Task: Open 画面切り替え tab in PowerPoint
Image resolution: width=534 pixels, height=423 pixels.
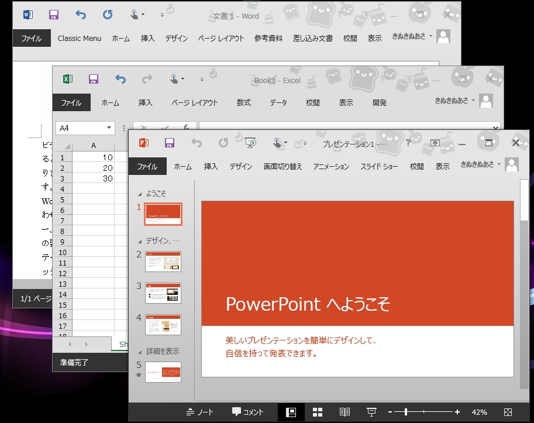Action: point(282,166)
